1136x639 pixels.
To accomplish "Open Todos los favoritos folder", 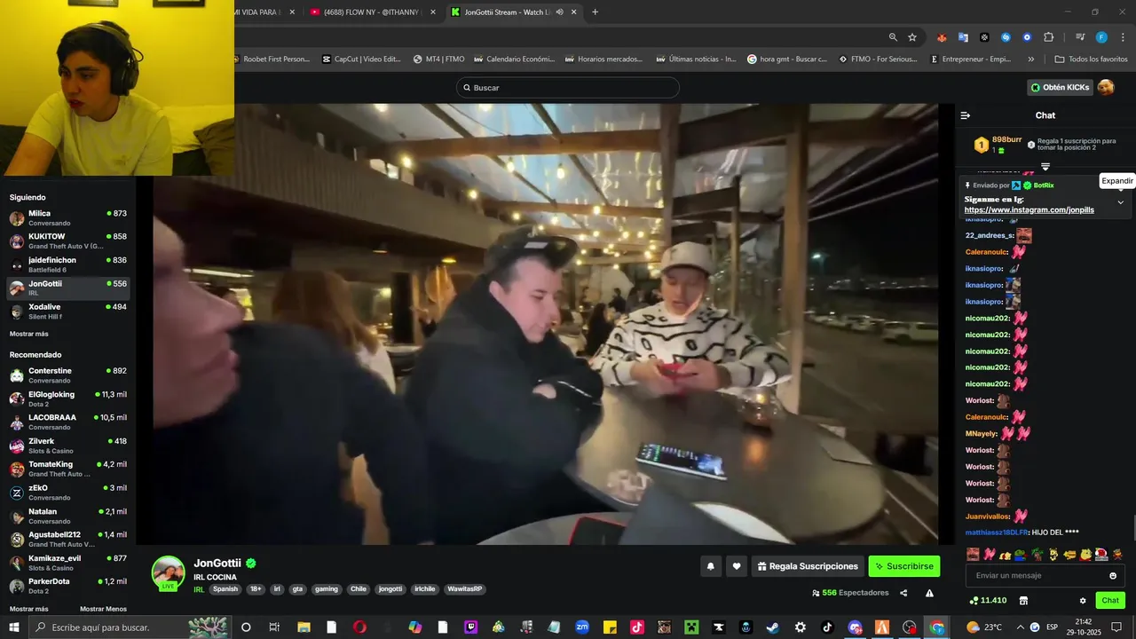I will pos(1091,59).
